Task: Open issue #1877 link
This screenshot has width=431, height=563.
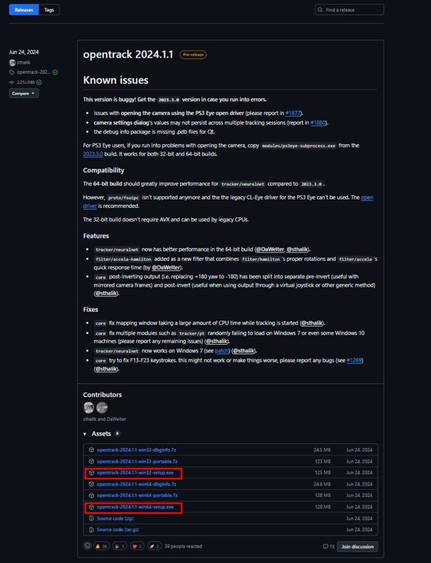Action: pyautogui.click(x=293, y=112)
